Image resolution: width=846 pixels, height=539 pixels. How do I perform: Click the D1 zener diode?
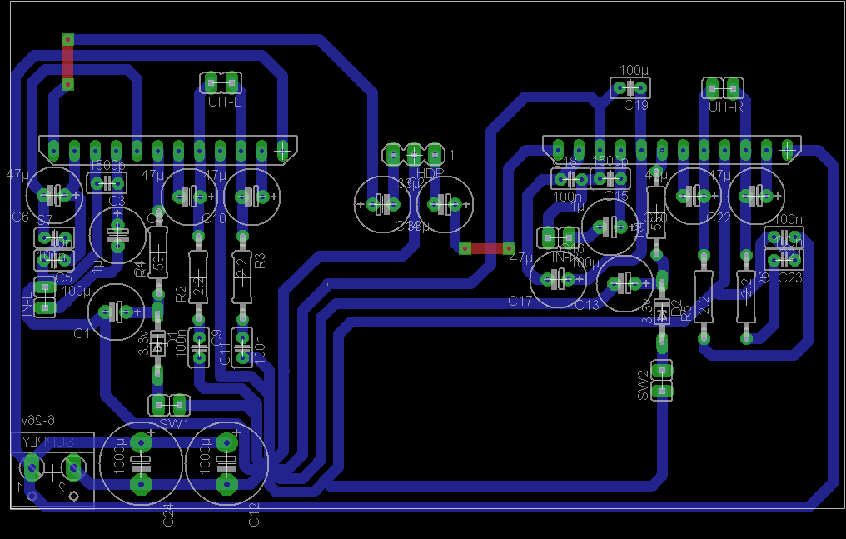point(157,342)
